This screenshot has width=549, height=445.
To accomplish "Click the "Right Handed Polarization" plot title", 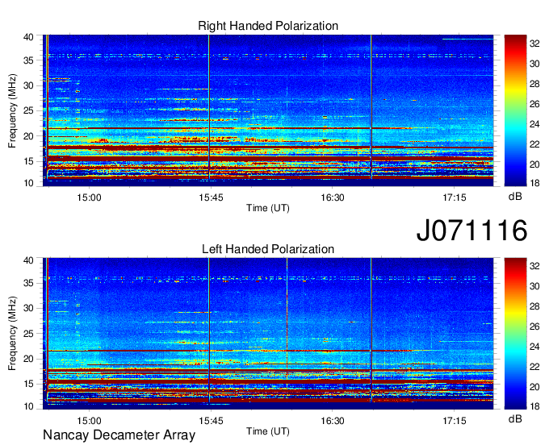I will (x=268, y=26).
